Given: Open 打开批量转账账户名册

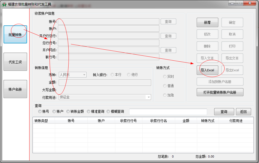Looking at the screenshot, I should coord(220,92).
